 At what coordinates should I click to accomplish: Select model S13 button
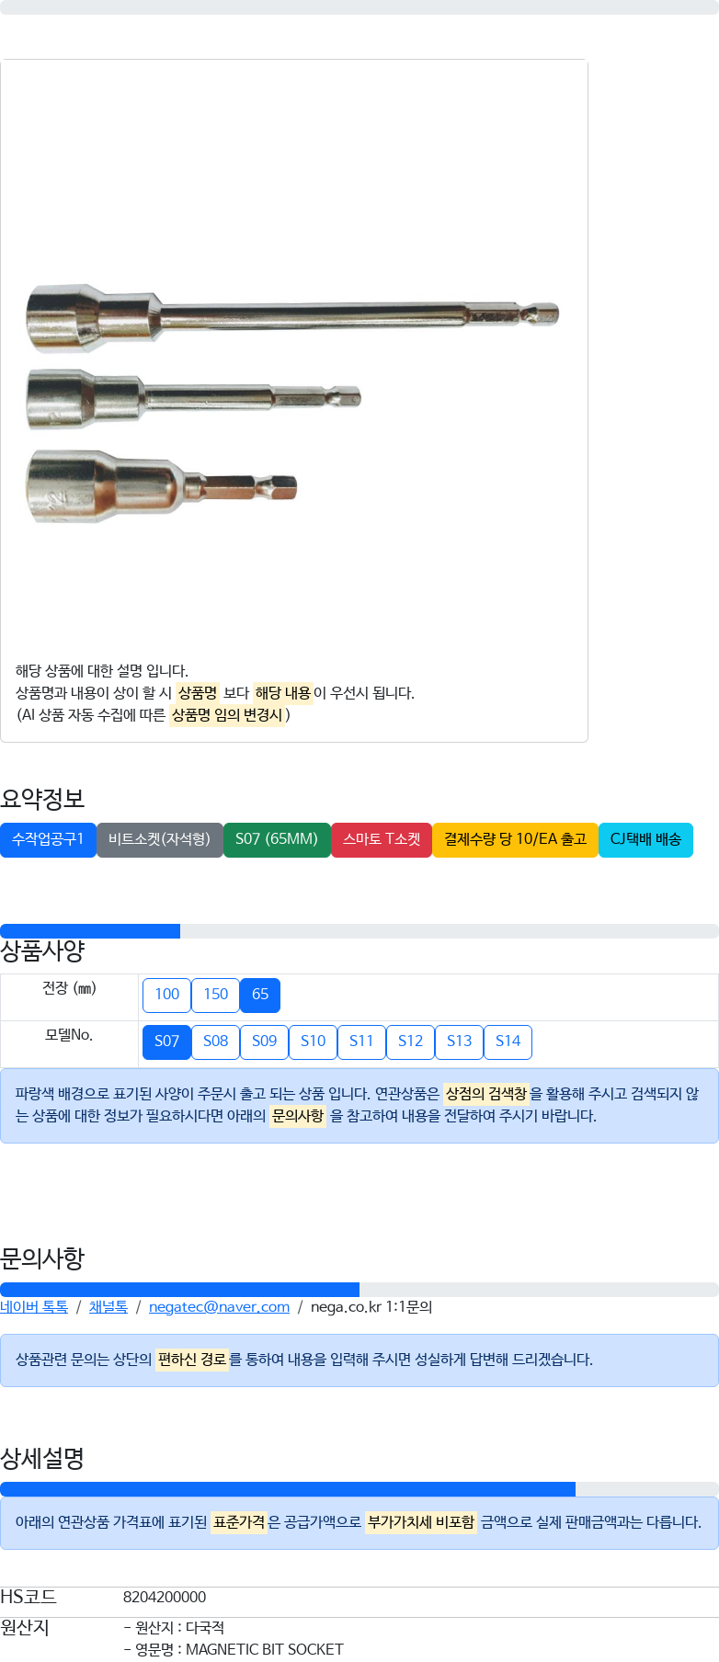click(459, 1042)
